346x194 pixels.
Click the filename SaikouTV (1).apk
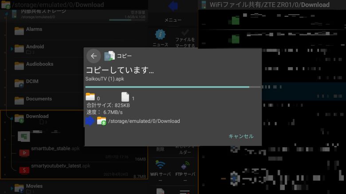click(105, 79)
